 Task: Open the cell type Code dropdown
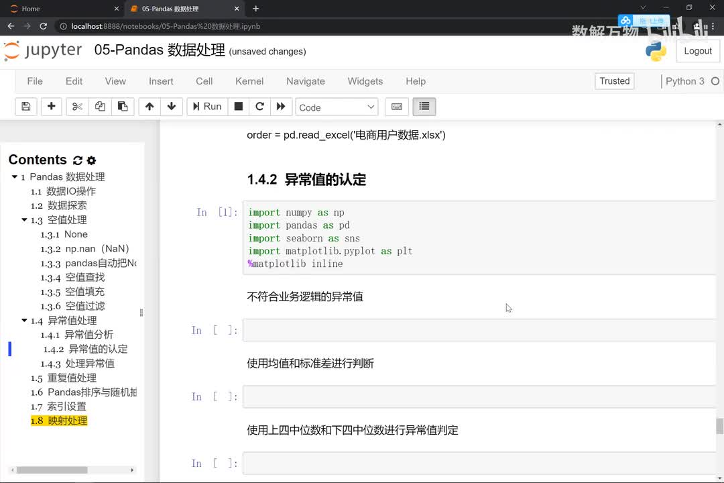tap(337, 107)
